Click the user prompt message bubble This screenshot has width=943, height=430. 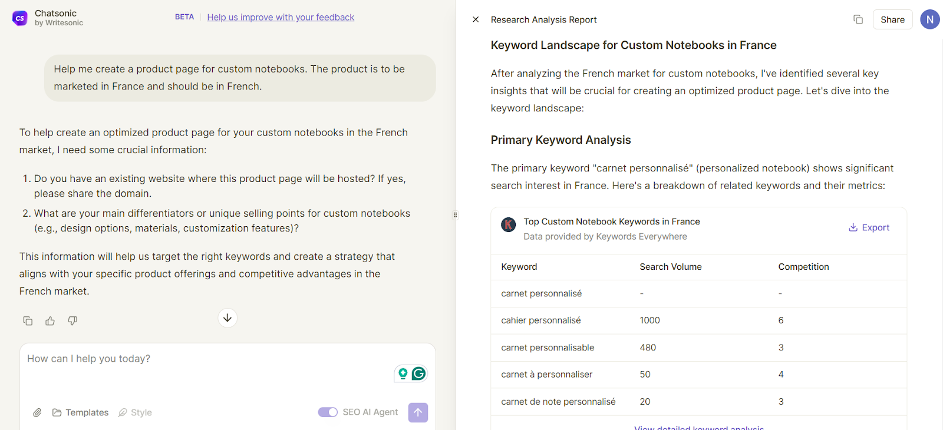tap(240, 78)
